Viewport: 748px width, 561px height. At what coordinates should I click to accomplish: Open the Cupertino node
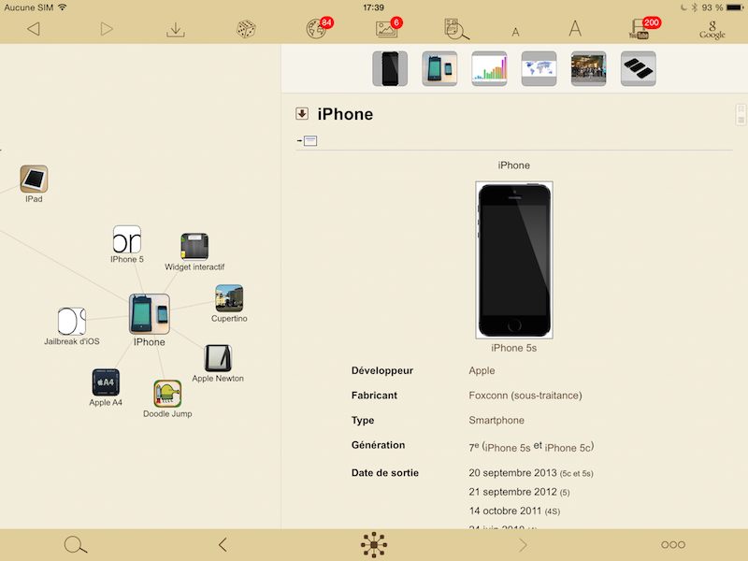click(x=229, y=298)
